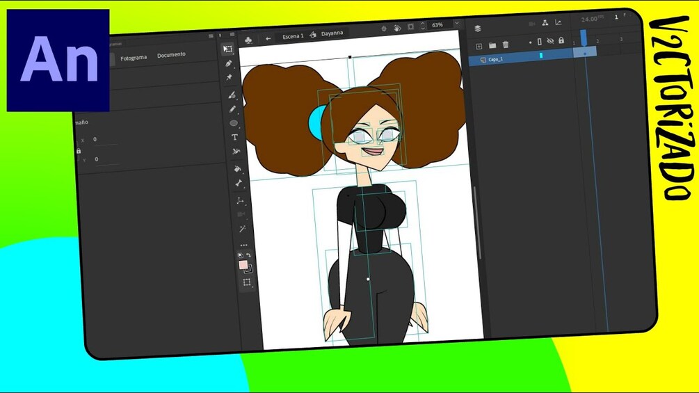Select the Bone tool
Screen dimensions: 699x393
click(239, 183)
